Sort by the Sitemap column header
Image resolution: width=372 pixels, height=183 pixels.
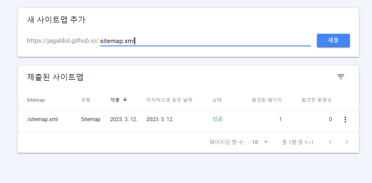pyautogui.click(x=36, y=100)
